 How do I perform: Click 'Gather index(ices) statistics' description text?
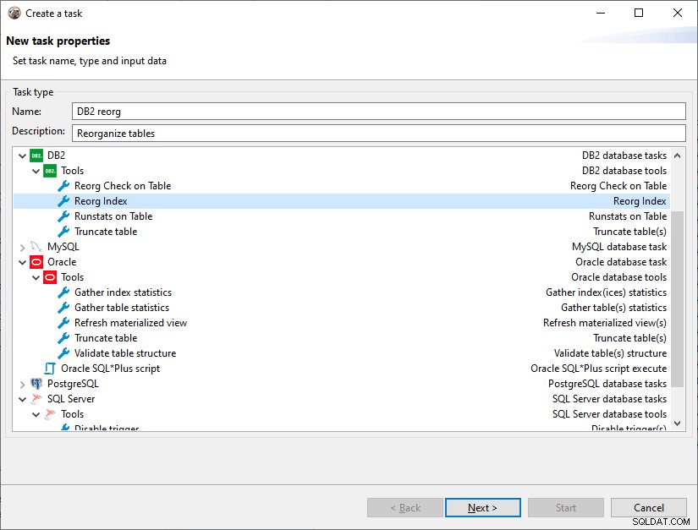(x=606, y=292)
